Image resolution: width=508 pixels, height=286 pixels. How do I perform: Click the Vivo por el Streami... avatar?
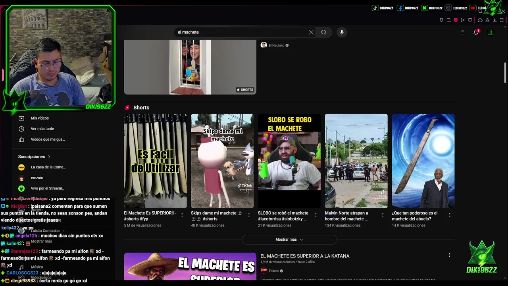tap(21, 188)
